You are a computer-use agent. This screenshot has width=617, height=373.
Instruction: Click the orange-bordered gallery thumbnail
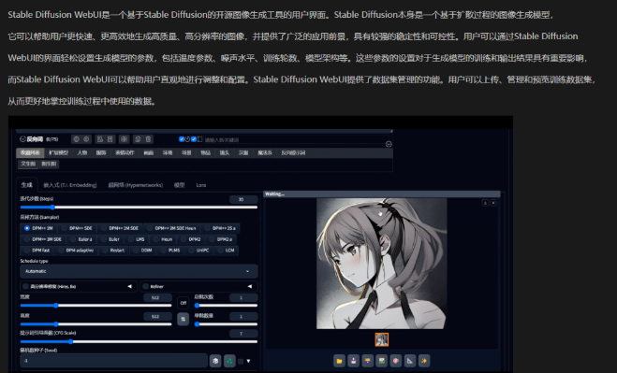click(x=381, y=339)
